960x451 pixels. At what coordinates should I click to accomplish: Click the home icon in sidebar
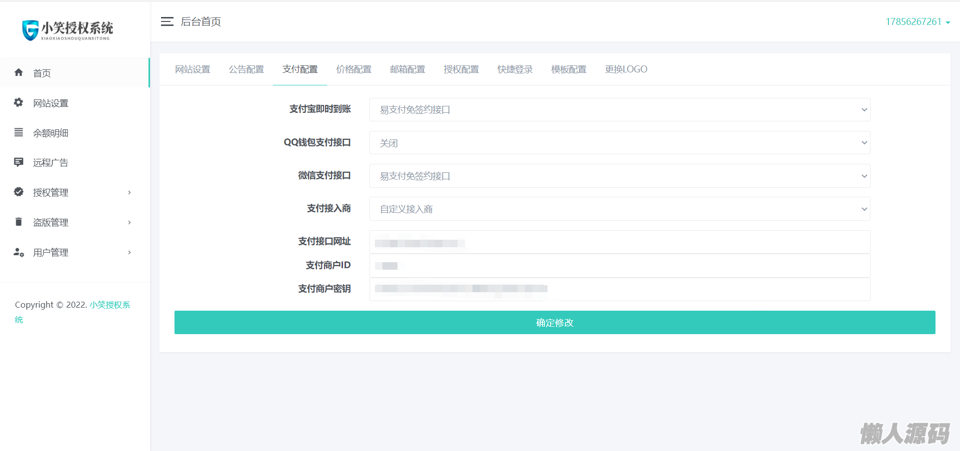pos(19,72)
